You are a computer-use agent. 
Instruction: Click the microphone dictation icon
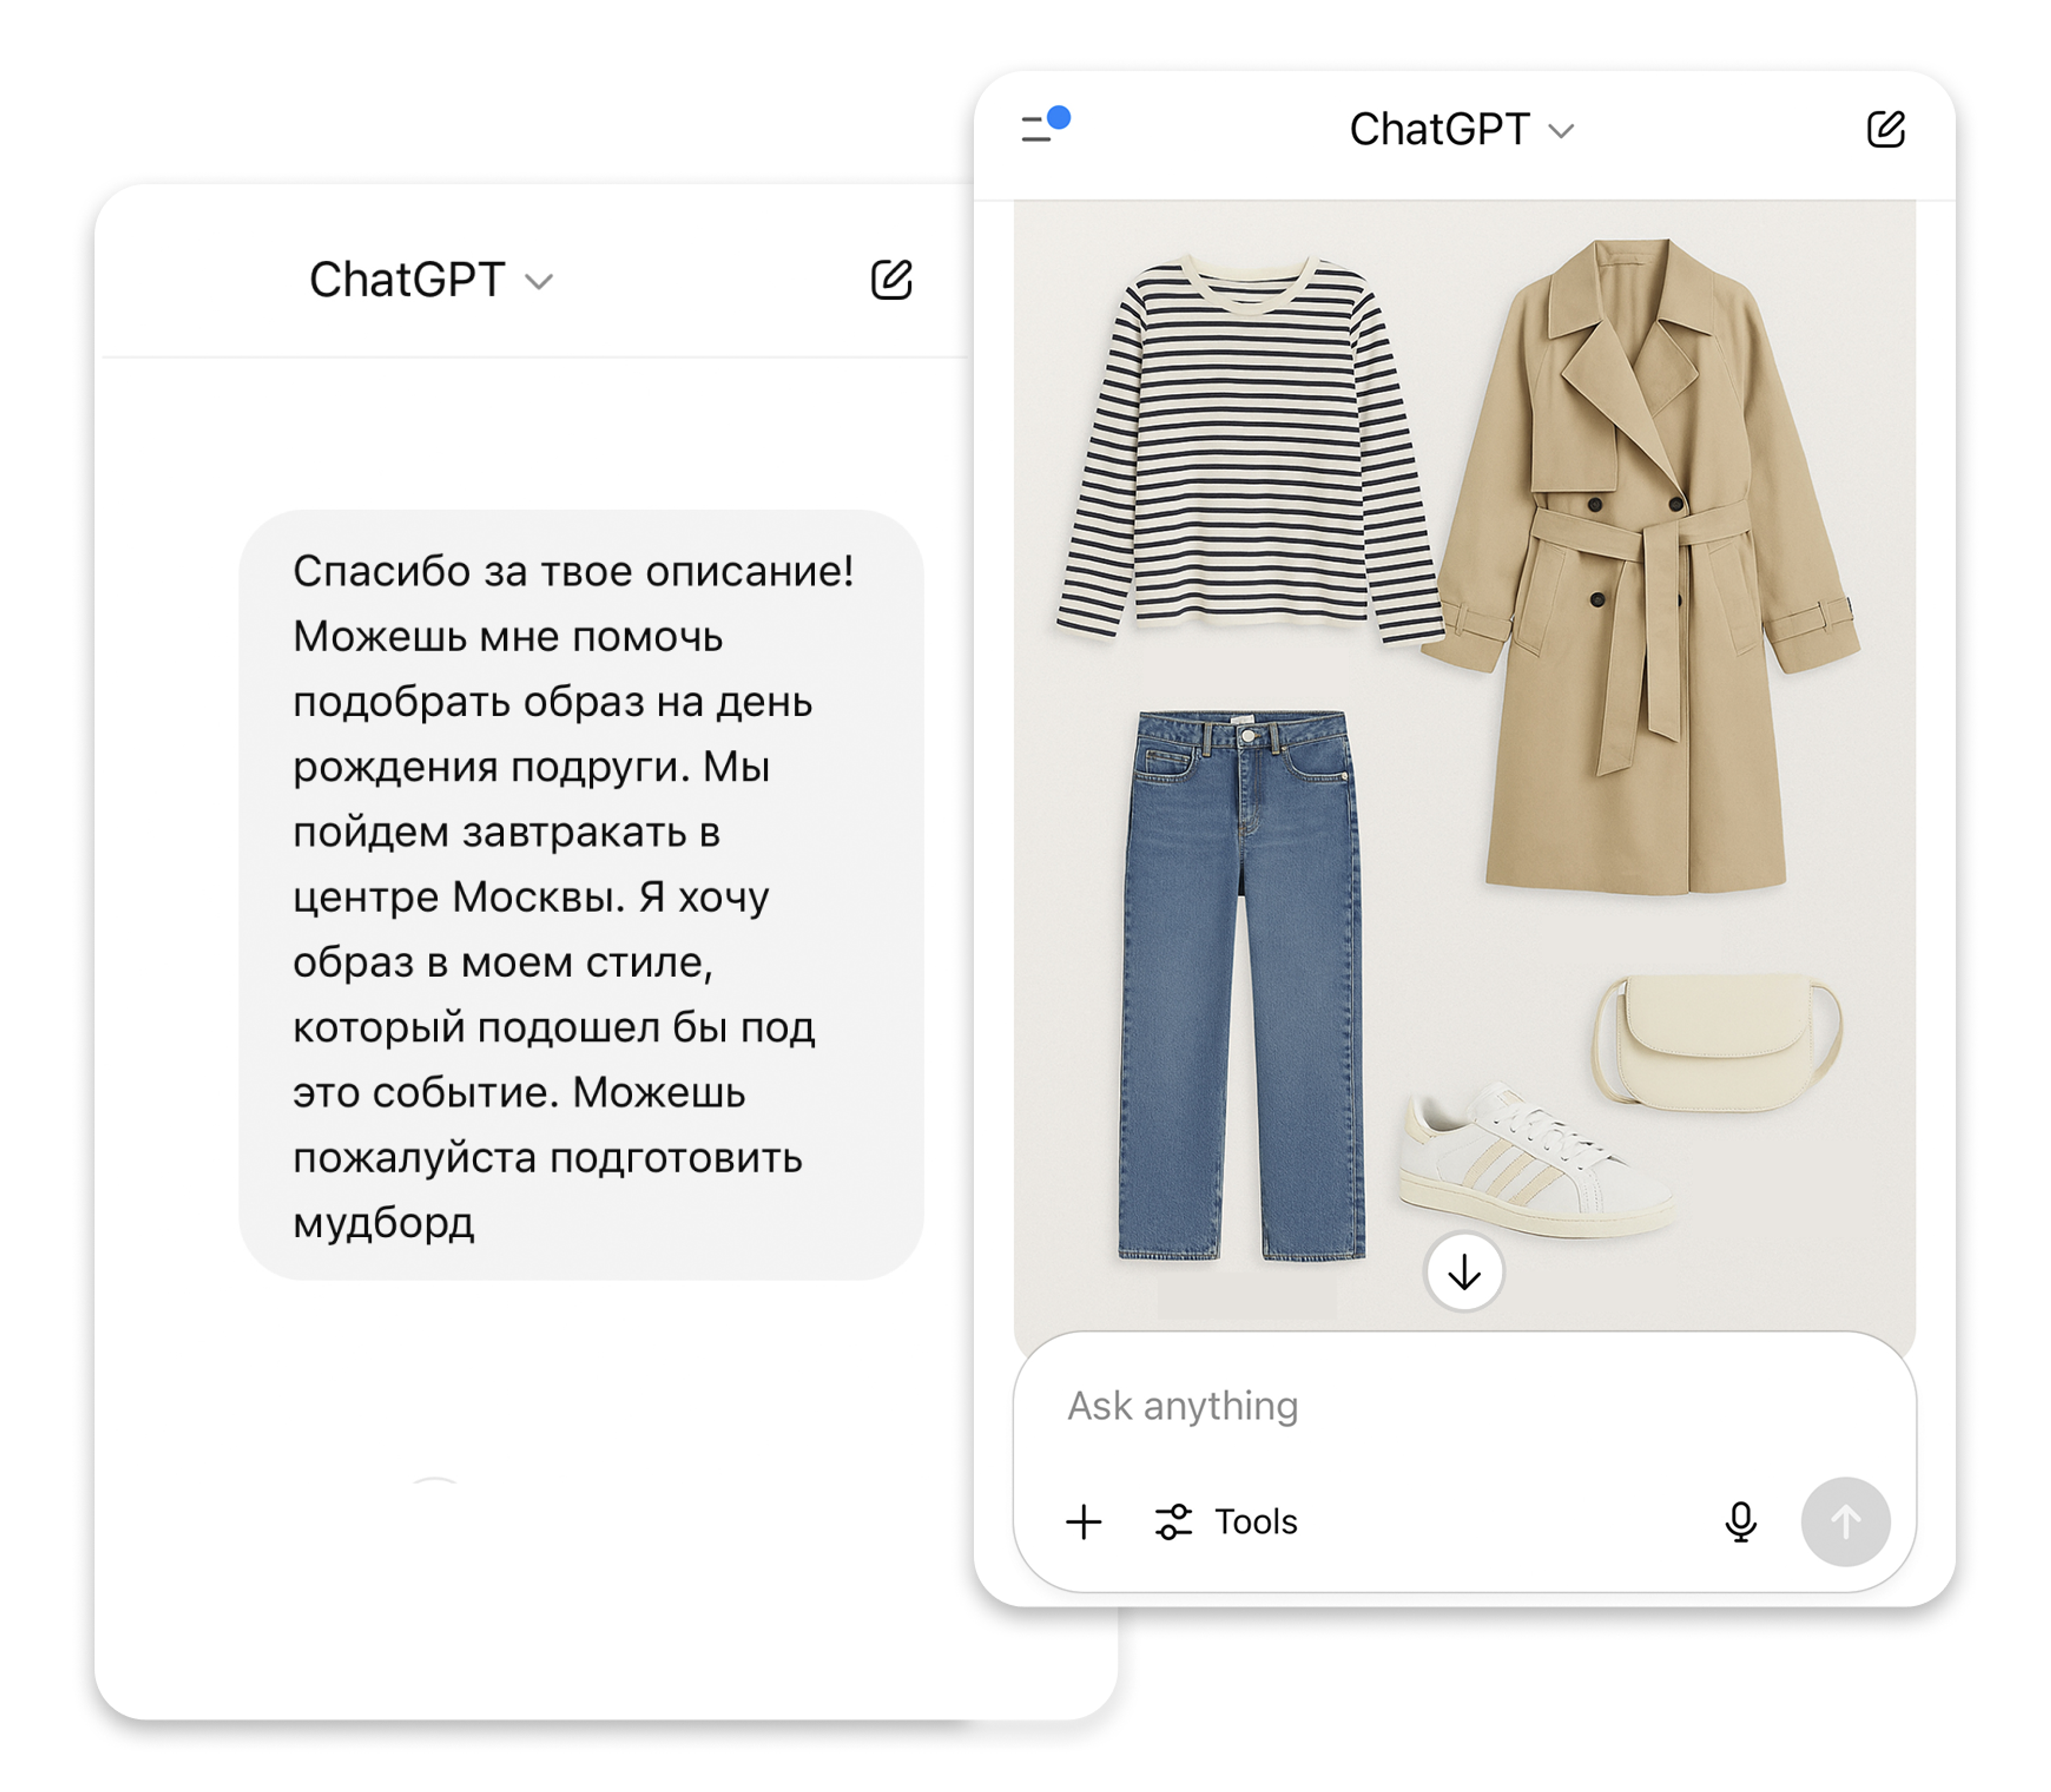coord(1740,1521)
